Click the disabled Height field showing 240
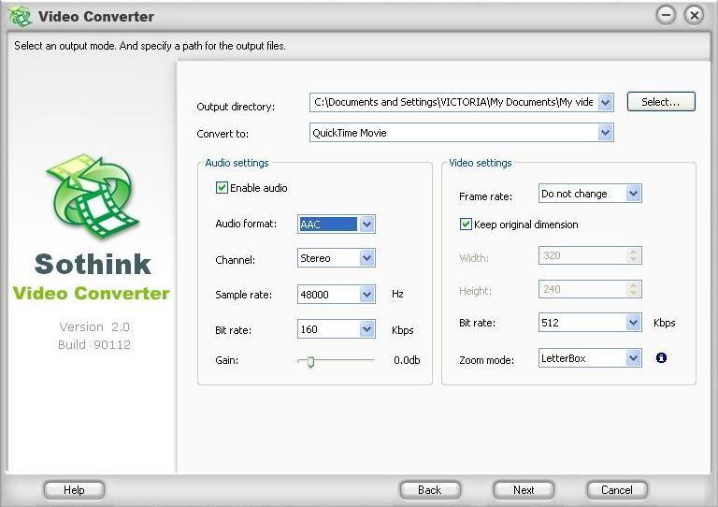Screen dimensions: 718x507 (590, 289)
